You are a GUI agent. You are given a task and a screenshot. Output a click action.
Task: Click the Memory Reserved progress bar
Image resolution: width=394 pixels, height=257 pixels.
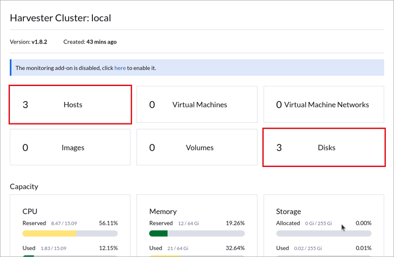pos(197,234)
